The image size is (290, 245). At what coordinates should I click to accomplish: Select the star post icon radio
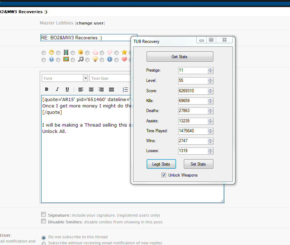pos(116,53)
